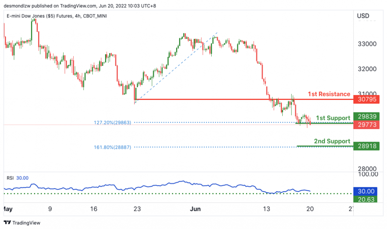The height and width of the screenshot is (229, 387).
Task: Select the green 29839 support price label
Action: tap(367, 116)
